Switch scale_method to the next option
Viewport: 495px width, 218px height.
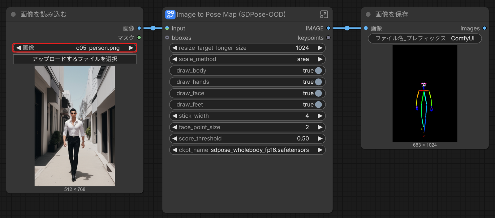click(x=320, y=59)
